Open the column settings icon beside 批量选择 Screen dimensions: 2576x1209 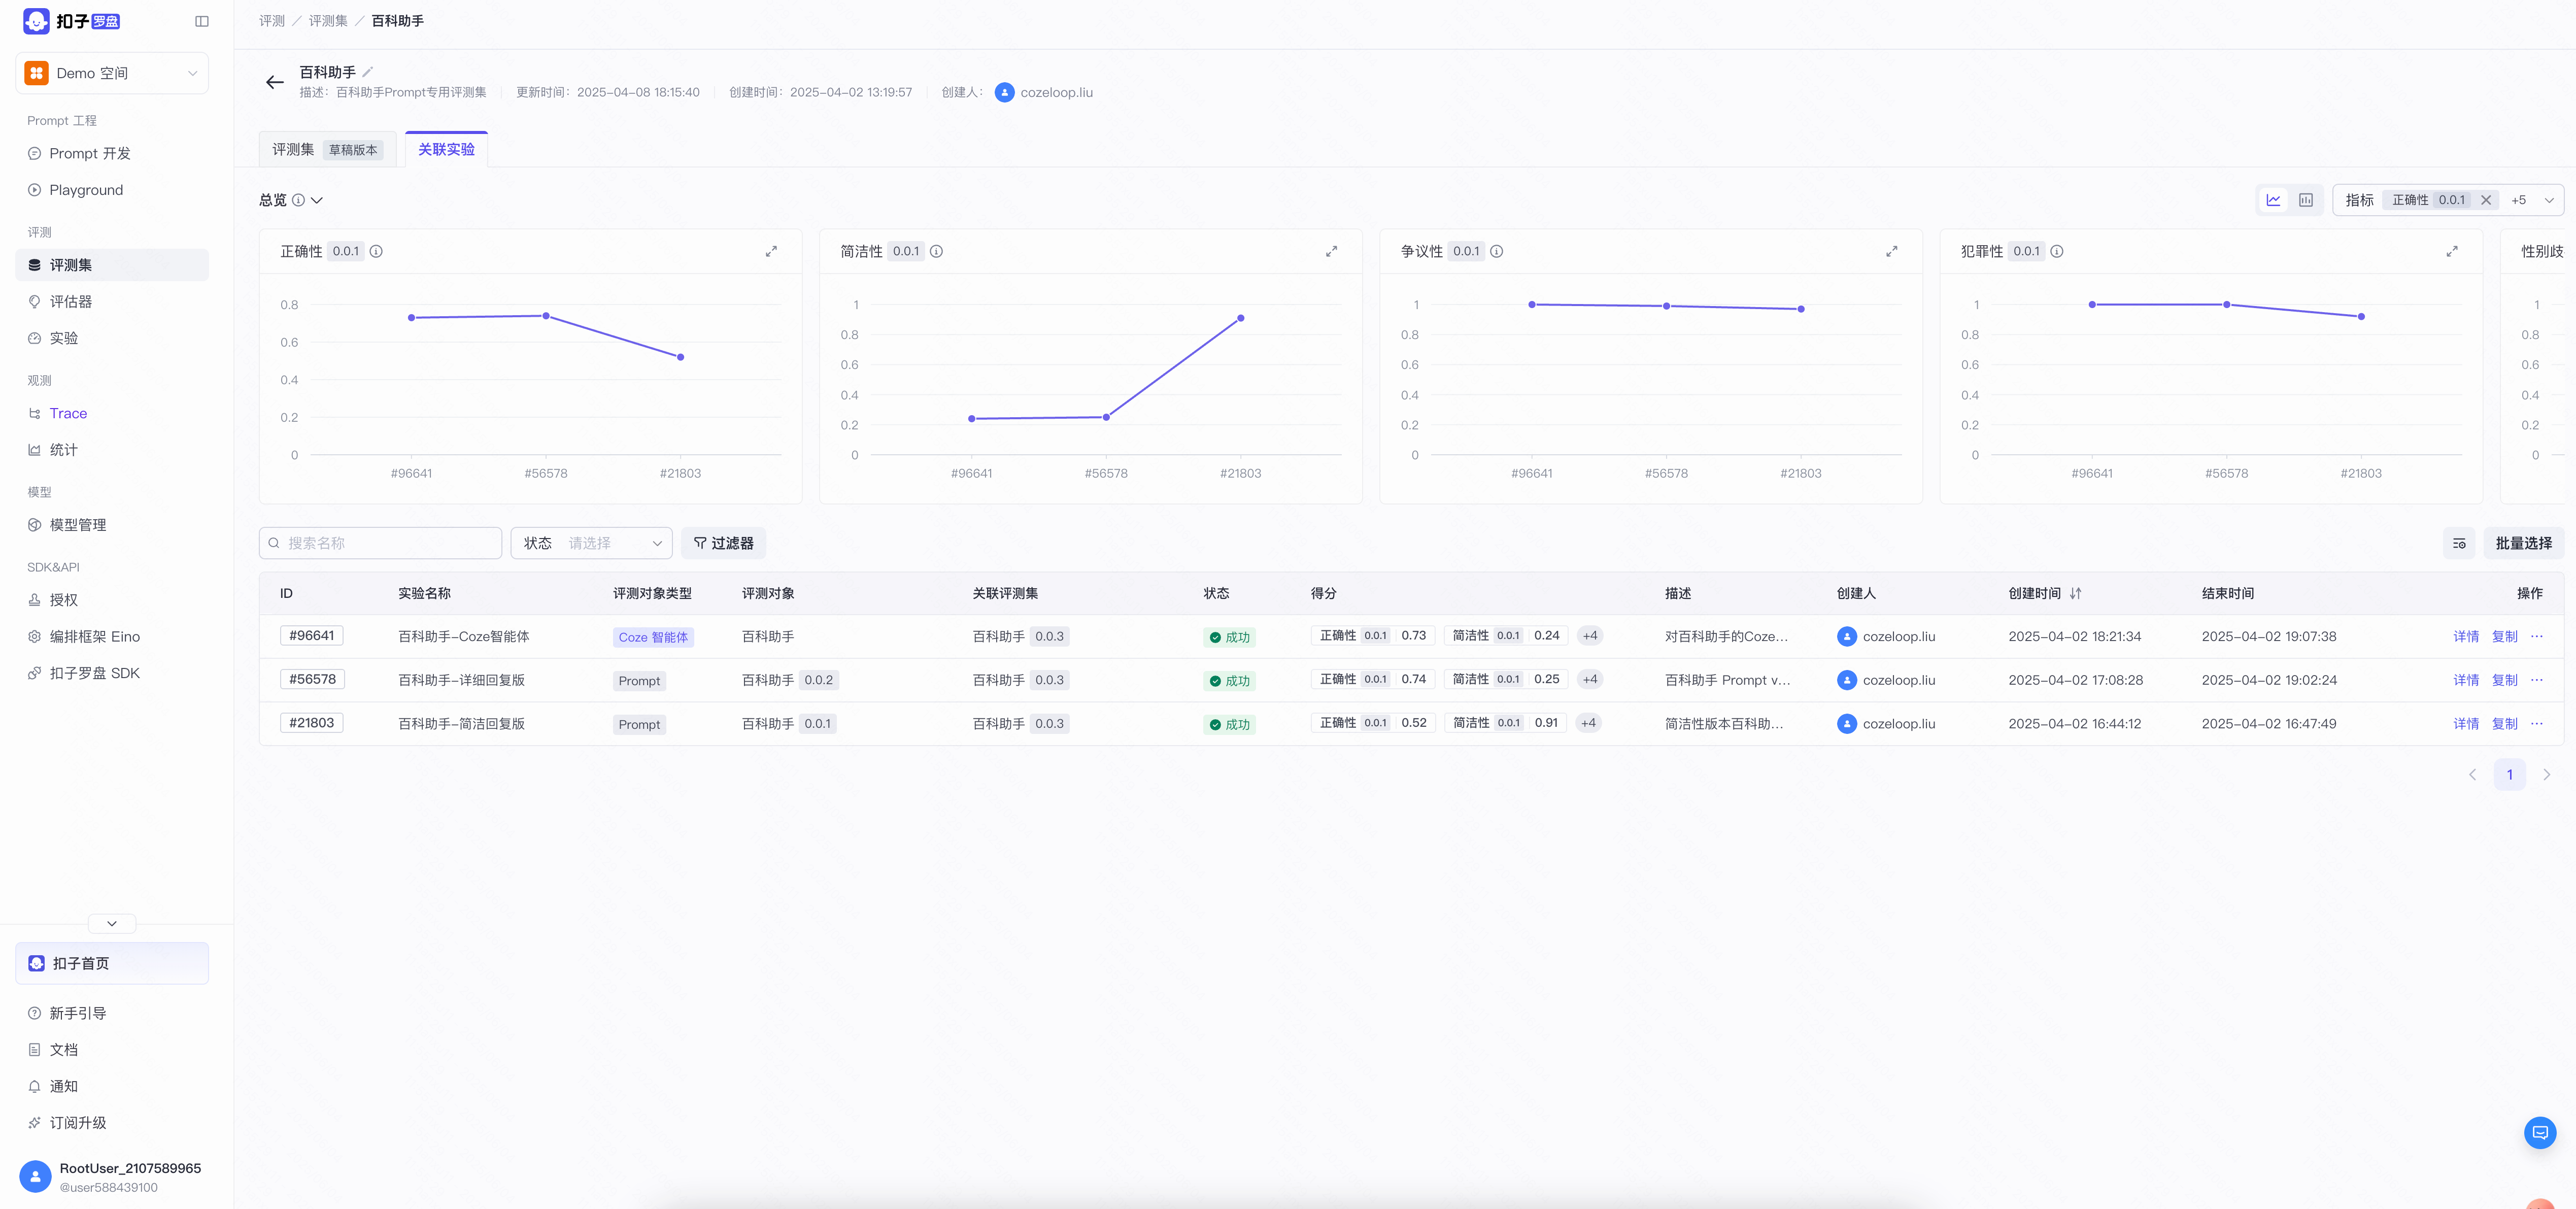point(2459,543)
